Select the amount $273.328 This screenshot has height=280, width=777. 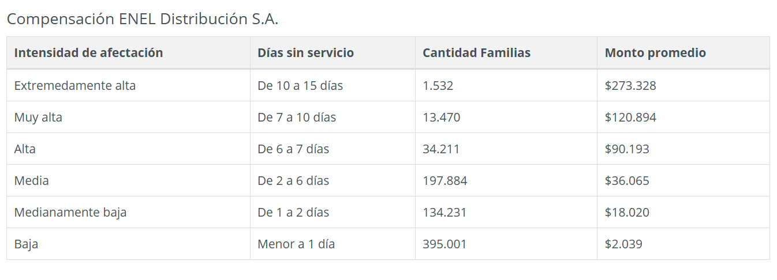(x=630, y=86)
